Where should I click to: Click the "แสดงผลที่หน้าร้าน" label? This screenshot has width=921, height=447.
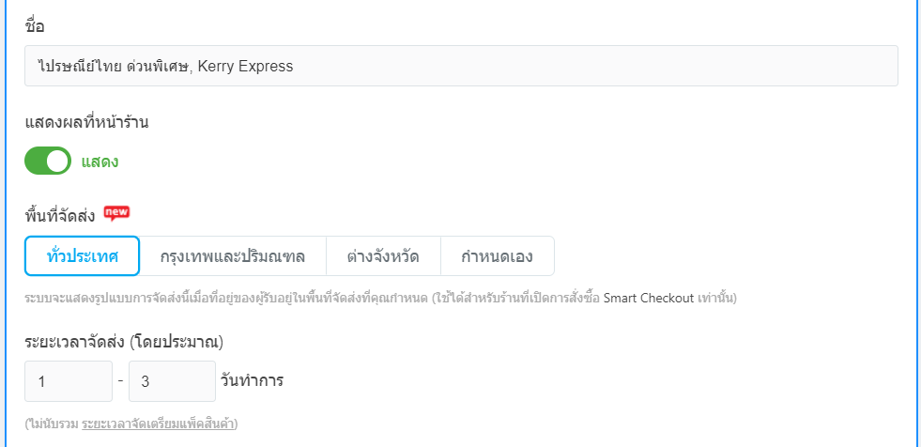(86, 121)
